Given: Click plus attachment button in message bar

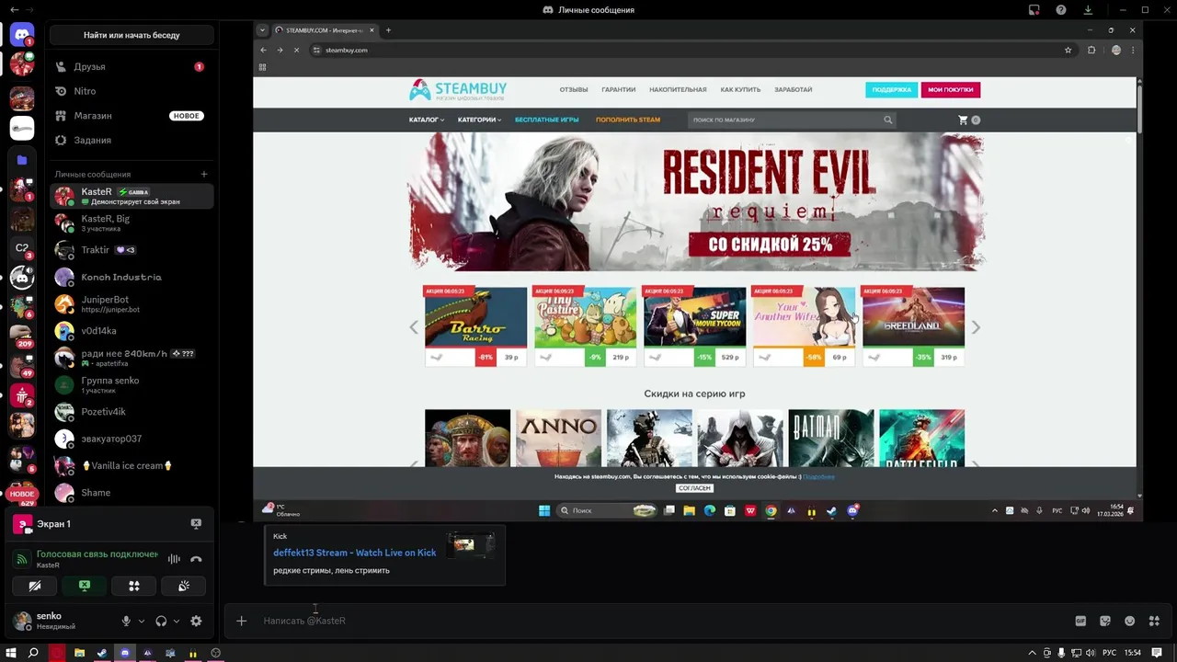Looking at the screenshot, I should pyautogui.click(x=241, y=621).
